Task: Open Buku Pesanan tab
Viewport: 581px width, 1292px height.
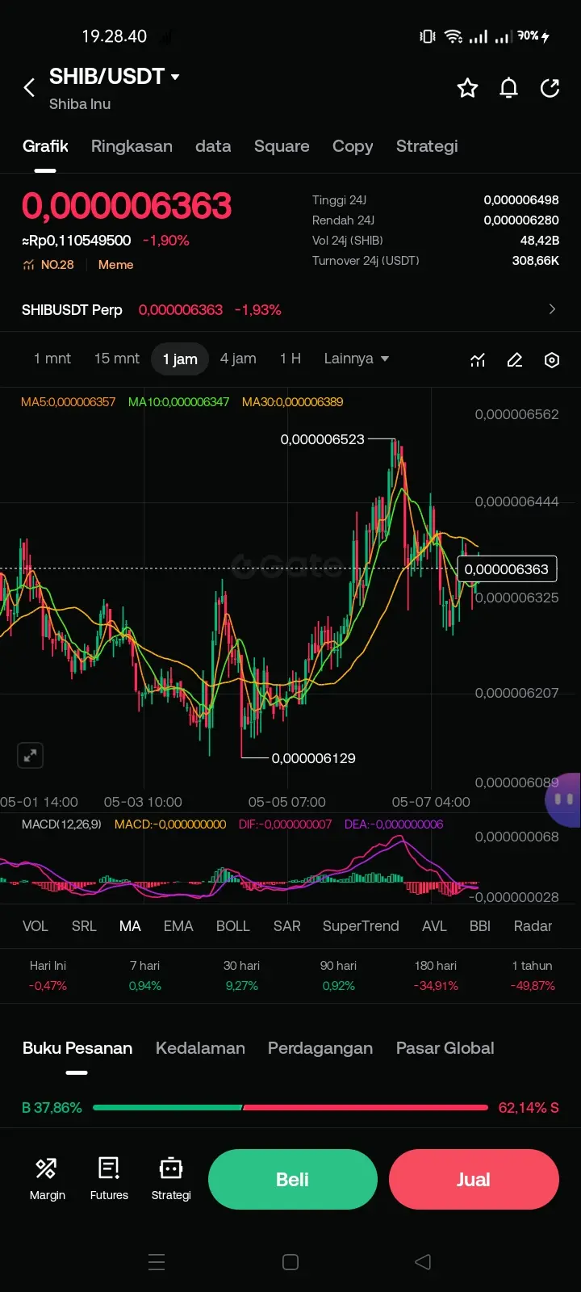Action: 77,1048
